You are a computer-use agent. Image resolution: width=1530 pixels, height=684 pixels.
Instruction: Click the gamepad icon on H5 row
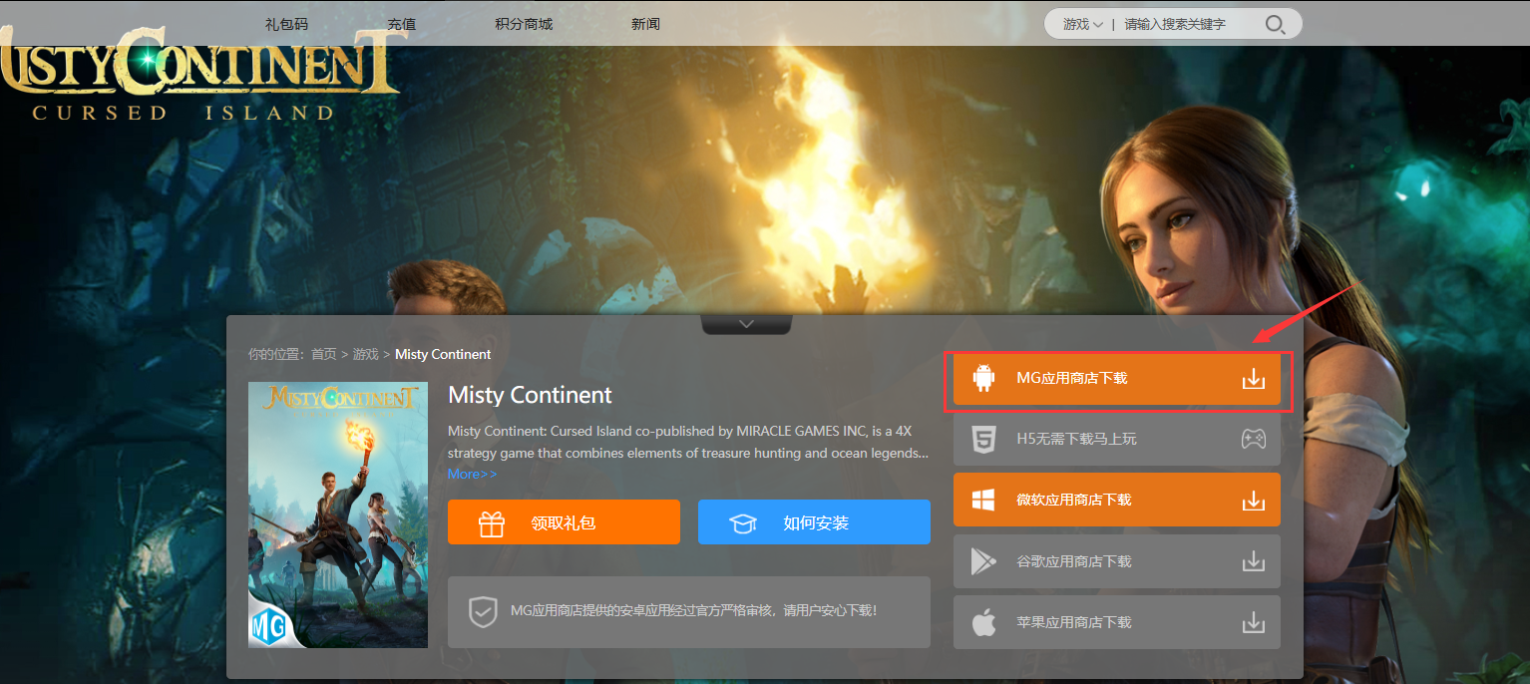click(x=1253, y=440)
